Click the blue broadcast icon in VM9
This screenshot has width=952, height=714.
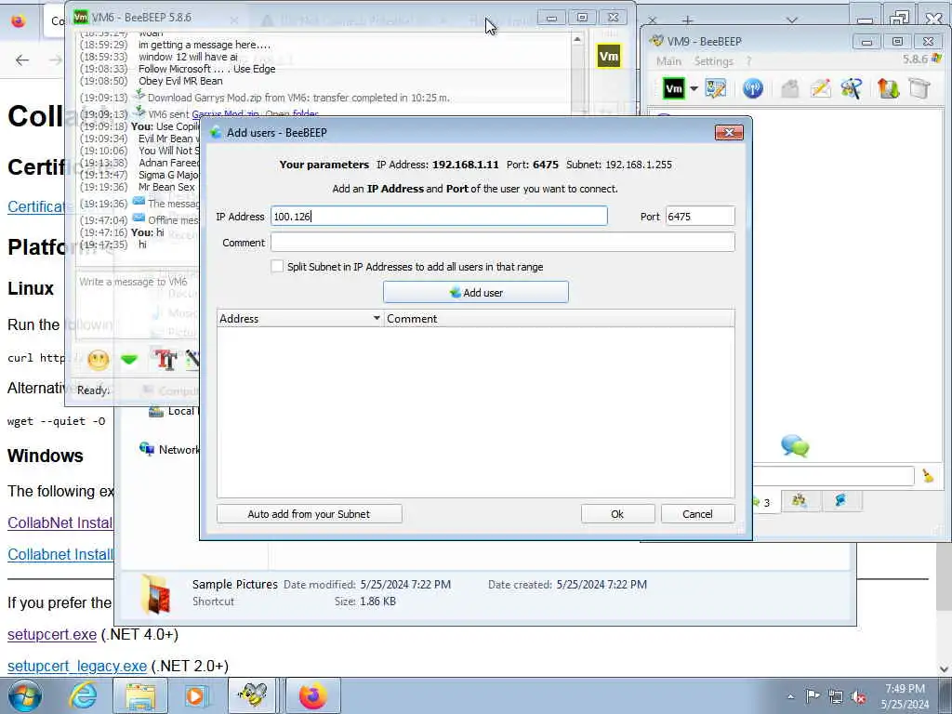click(x=752, y=88)
